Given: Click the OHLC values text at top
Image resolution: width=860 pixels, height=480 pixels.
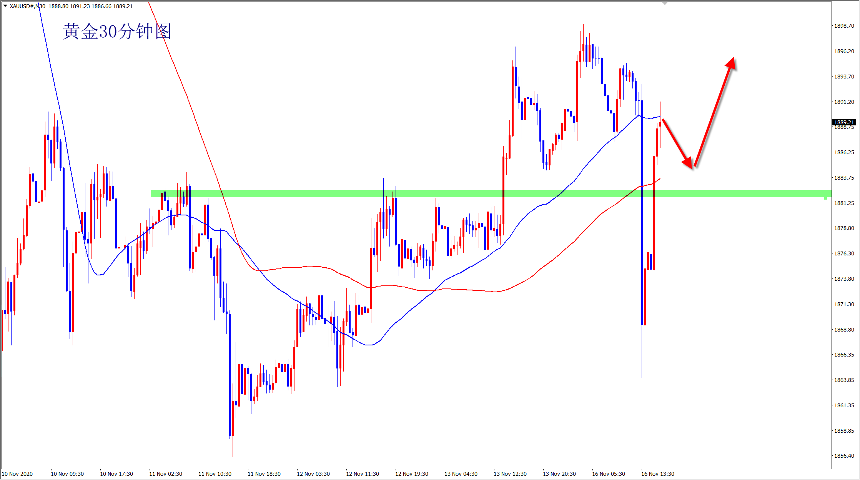Looking at the screenshot, I should [x=91, y=6].
